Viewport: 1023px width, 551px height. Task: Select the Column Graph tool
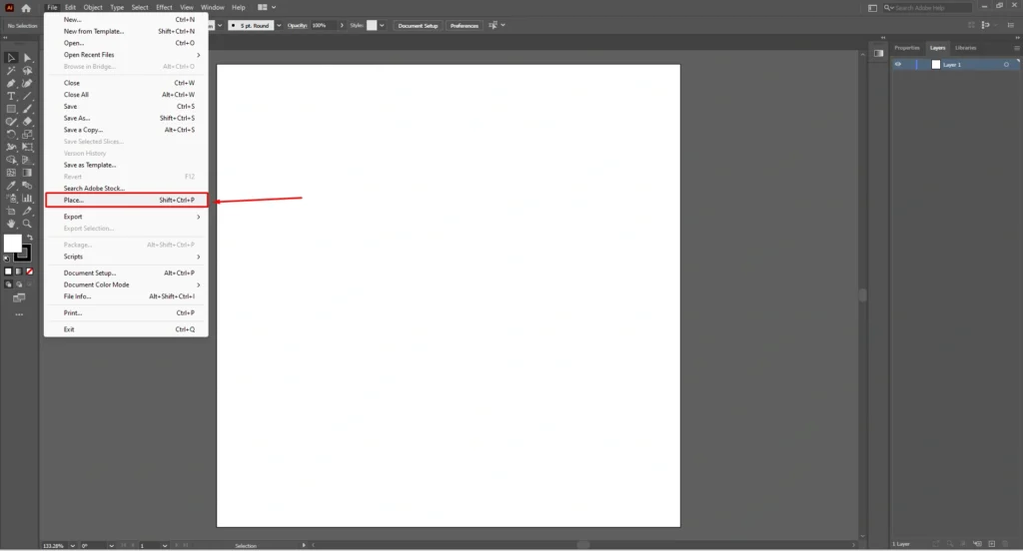[x=27, y=199]
